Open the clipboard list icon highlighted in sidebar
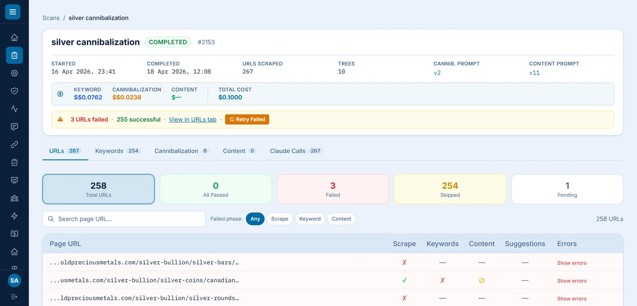Viewport: 637px width, 306px height. click(x=14, y=56)
